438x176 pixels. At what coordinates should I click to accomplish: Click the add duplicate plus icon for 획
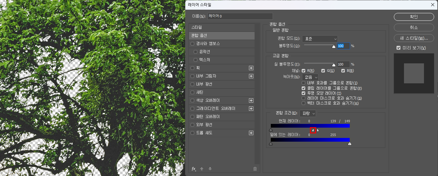(251, 68)
